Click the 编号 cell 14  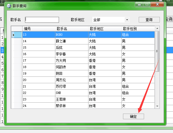(x=39, y=41)
